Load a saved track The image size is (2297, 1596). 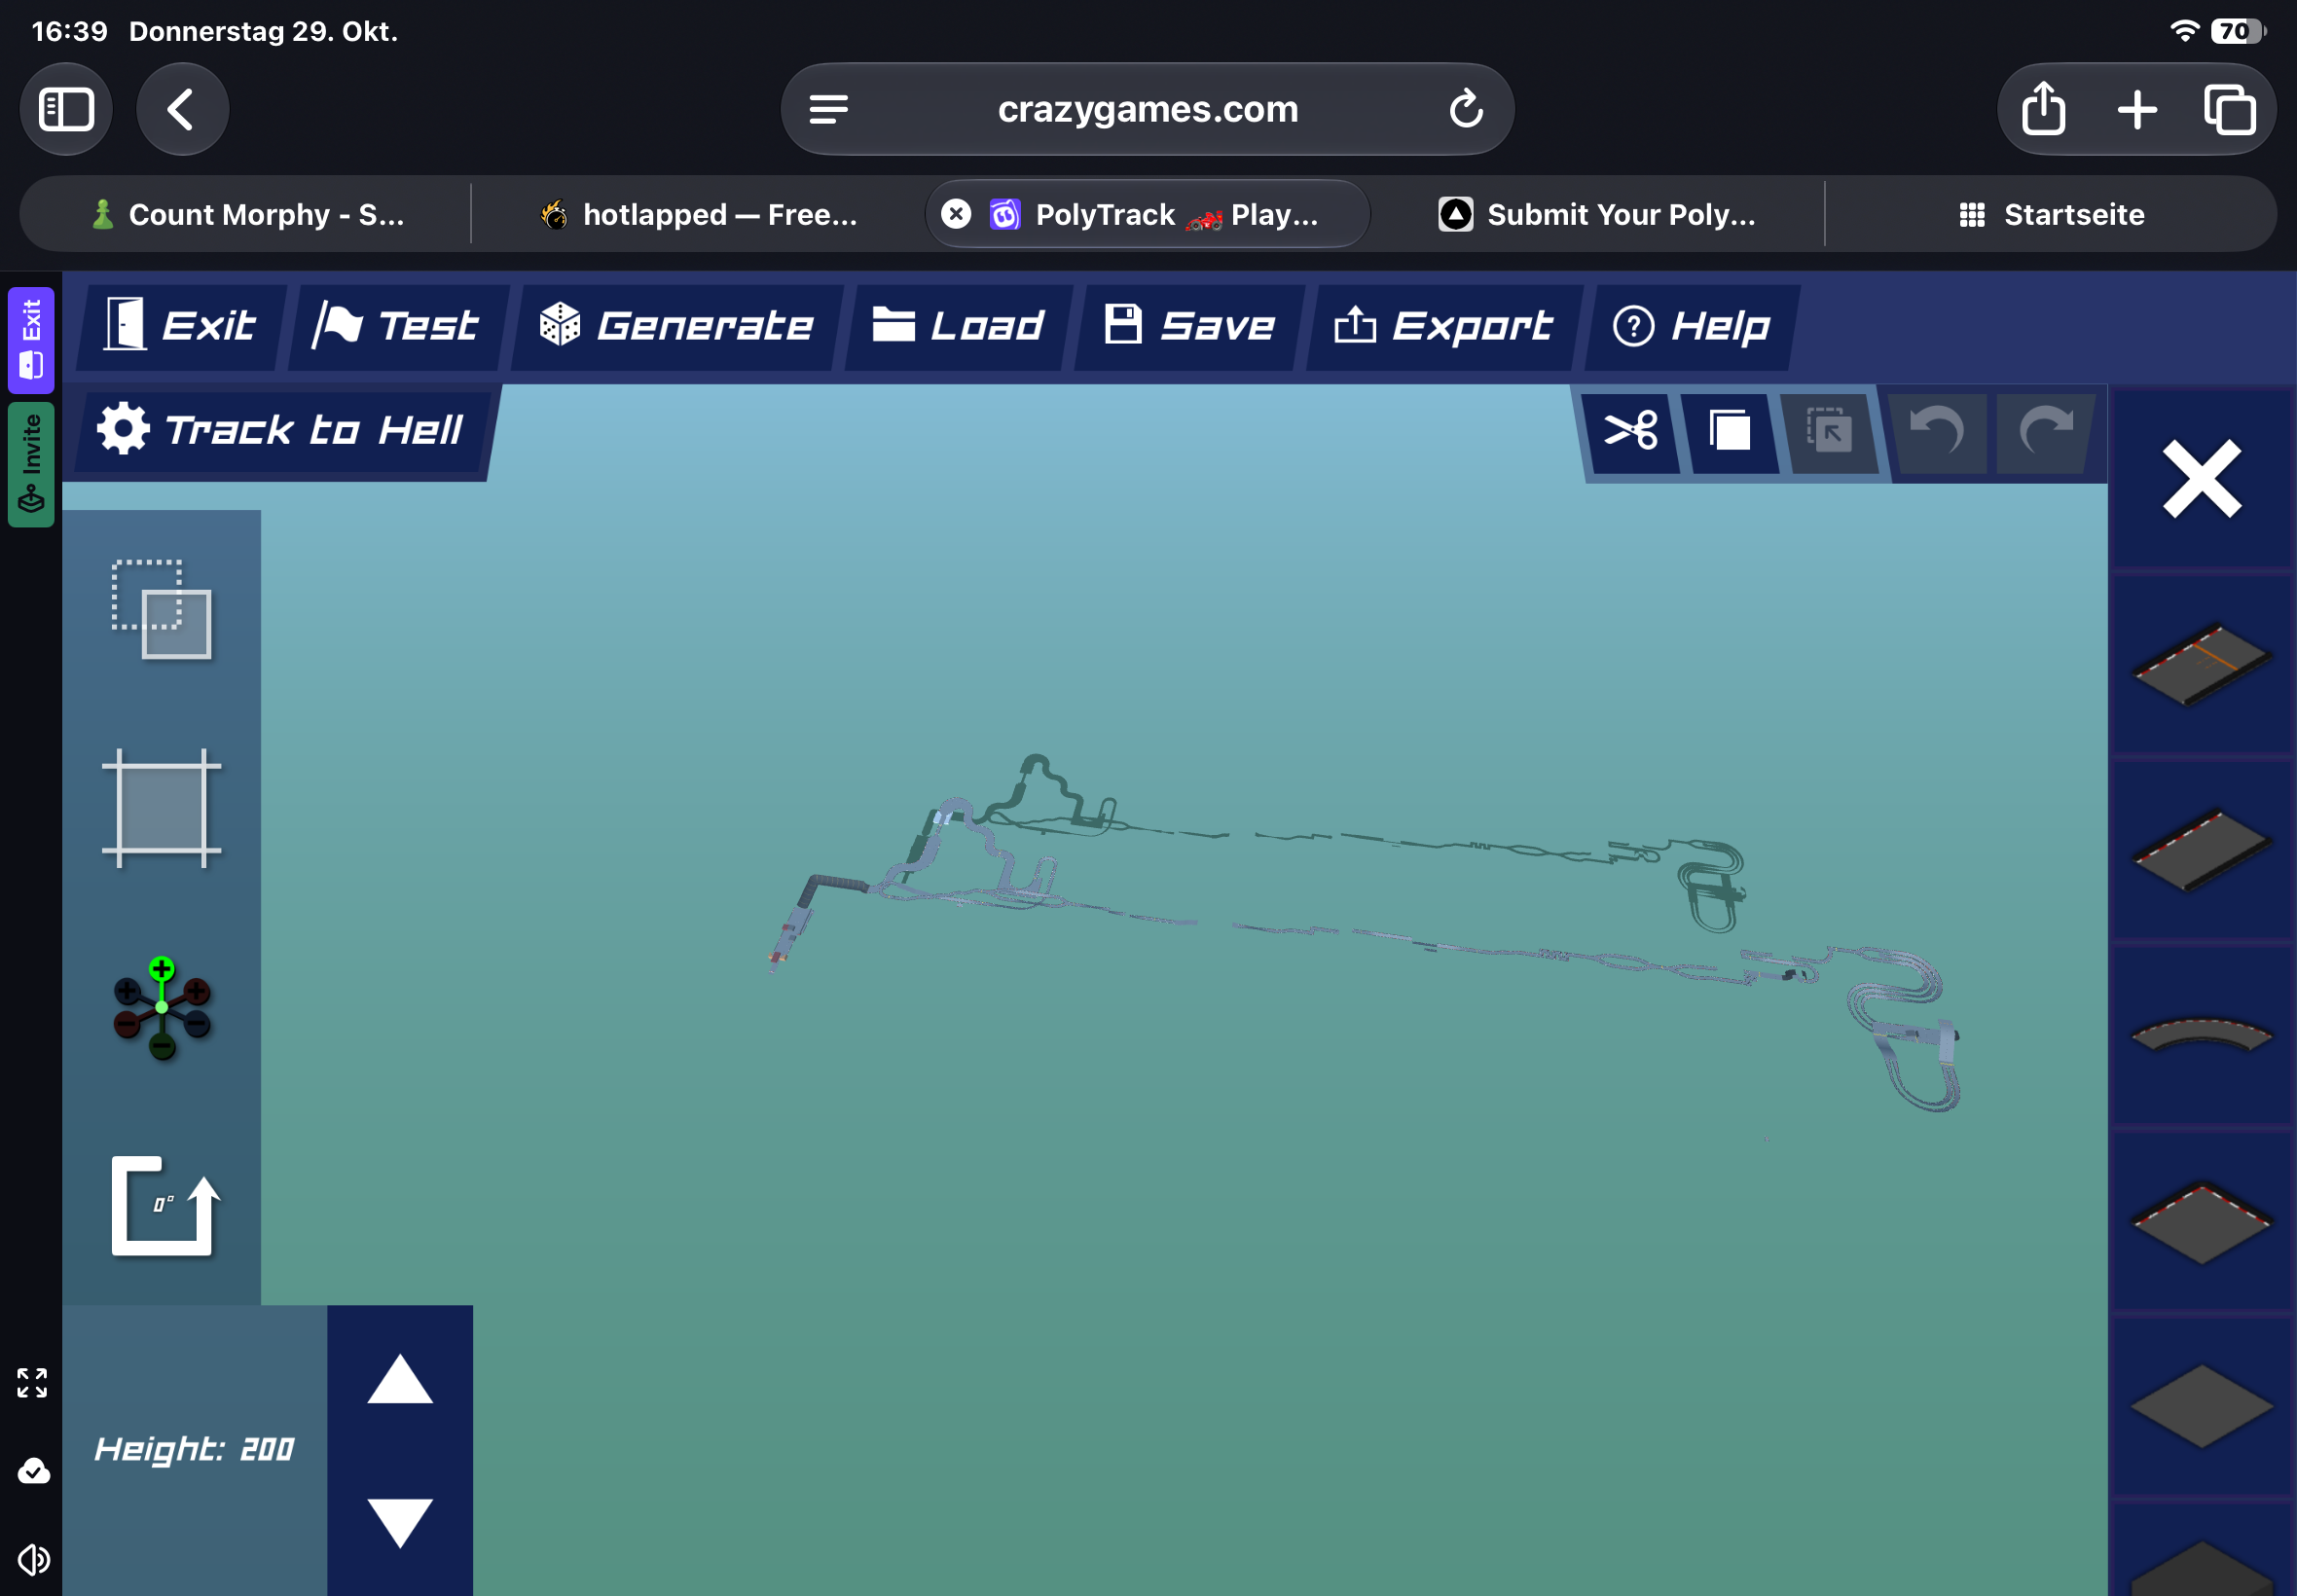(959, 326)
